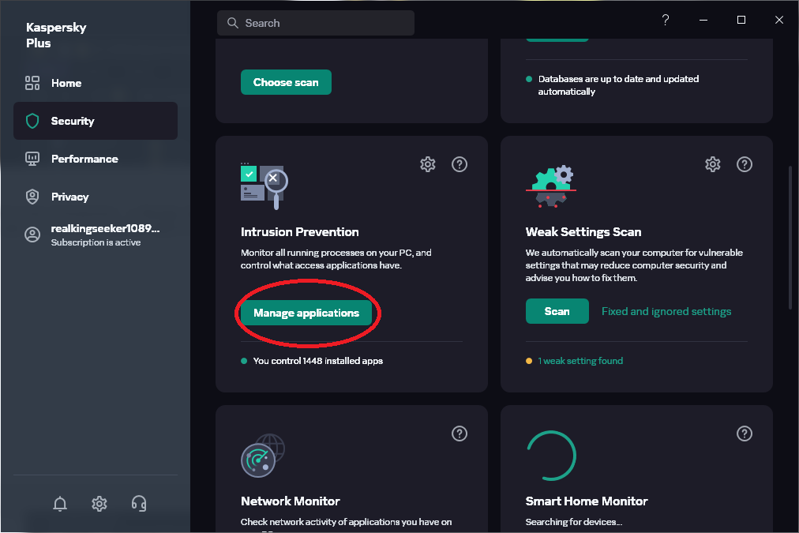This screenshot has width=799, height=533.
Task: Open help question mark in title bar
Action: 666,20
